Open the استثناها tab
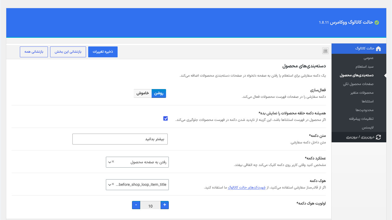The height and width of the screenshot is (220, 392). (367, 101)
